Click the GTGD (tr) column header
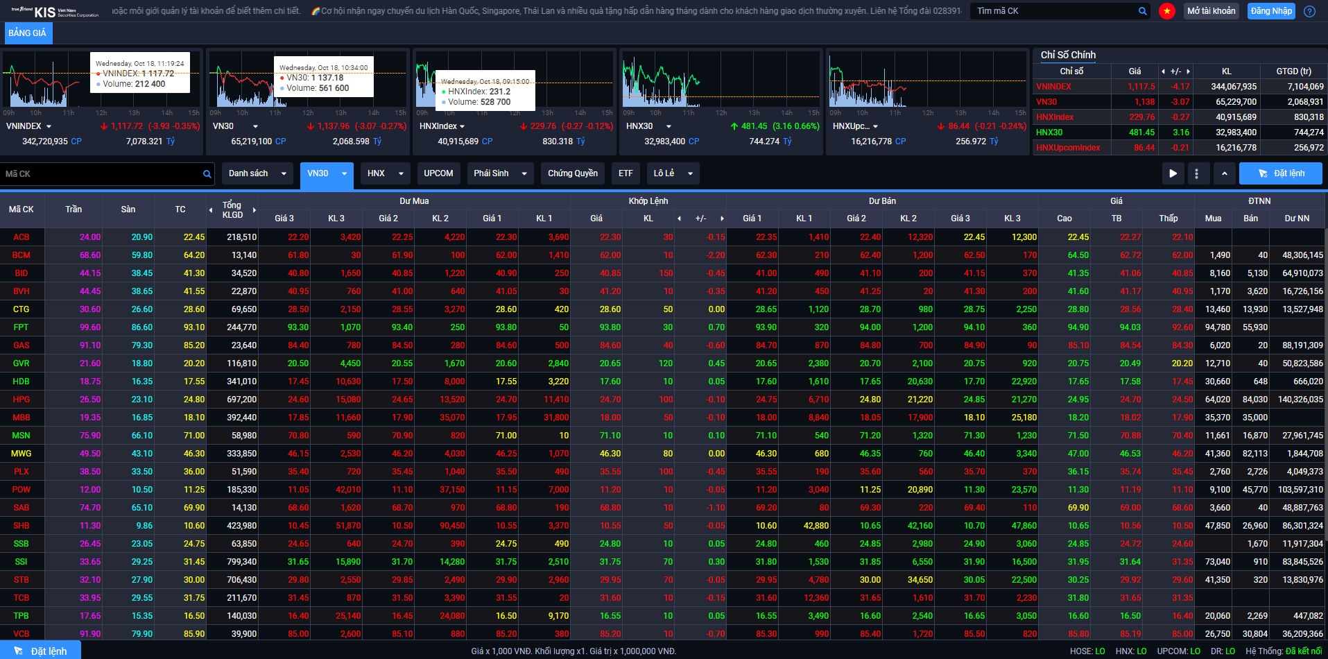The image size is (1328, 659). [1293, 71]
